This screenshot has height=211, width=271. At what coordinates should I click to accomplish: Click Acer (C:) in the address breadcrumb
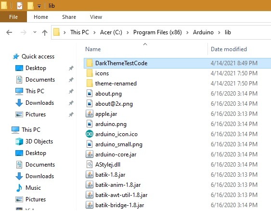(x=111, y=32)
